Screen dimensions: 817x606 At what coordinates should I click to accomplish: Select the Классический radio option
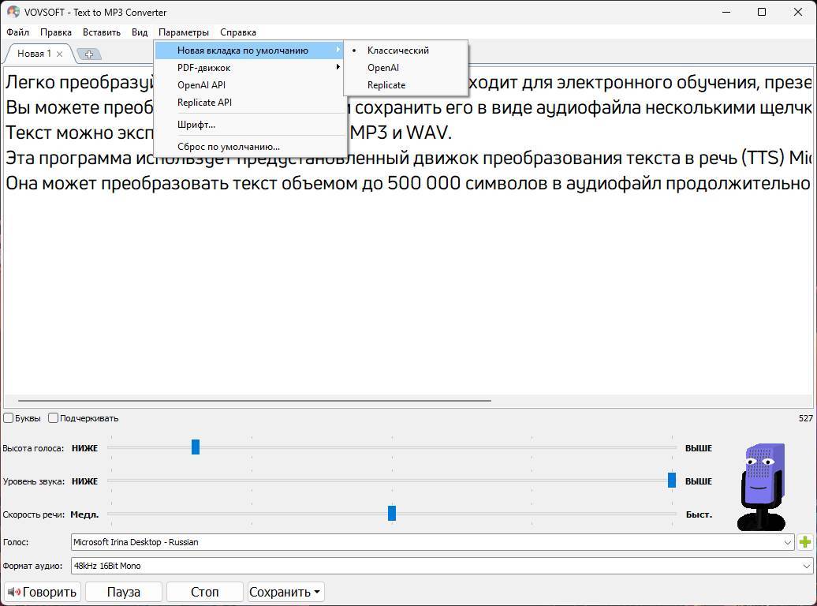tap(397, 50)
